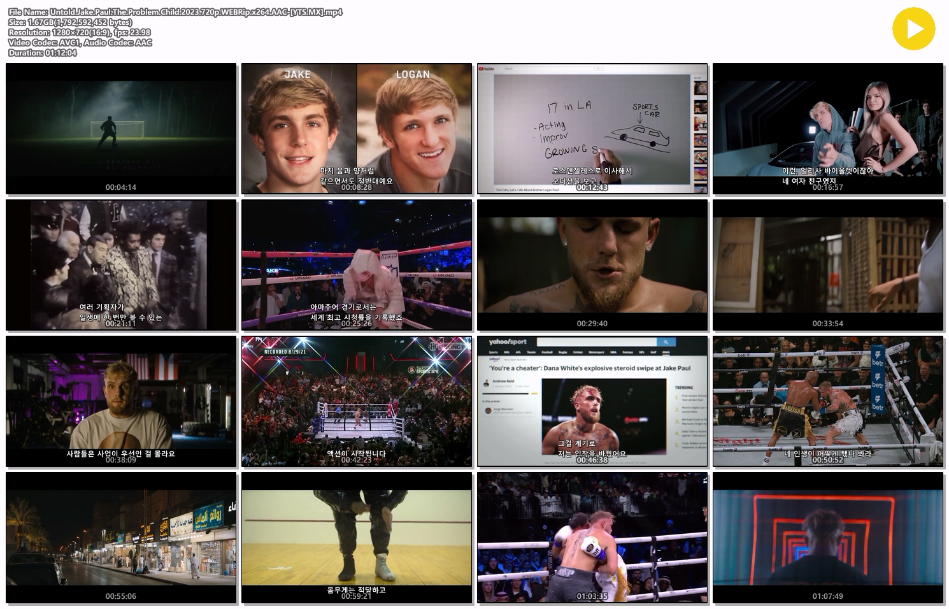
Task: Click the File Name text line
Action: (175, 12)
